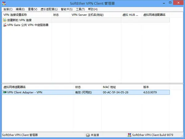Click the disconnected status icon in status bar
Viewport: 185px width, 139px height.
click(88, 135)
